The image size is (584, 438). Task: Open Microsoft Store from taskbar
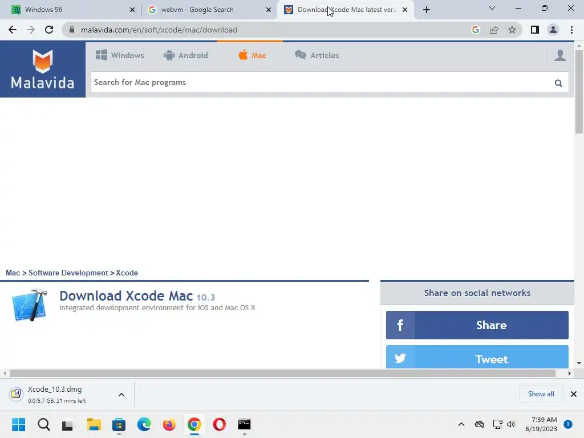[119, 424]
